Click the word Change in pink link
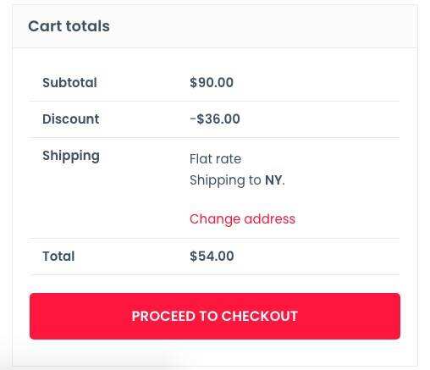The height and width of the screenshot is (370, 430). pyautogui.click(x=215, y=219)
